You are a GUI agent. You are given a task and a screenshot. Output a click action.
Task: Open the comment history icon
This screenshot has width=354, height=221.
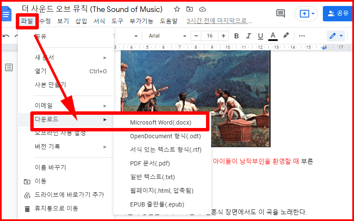281,14
